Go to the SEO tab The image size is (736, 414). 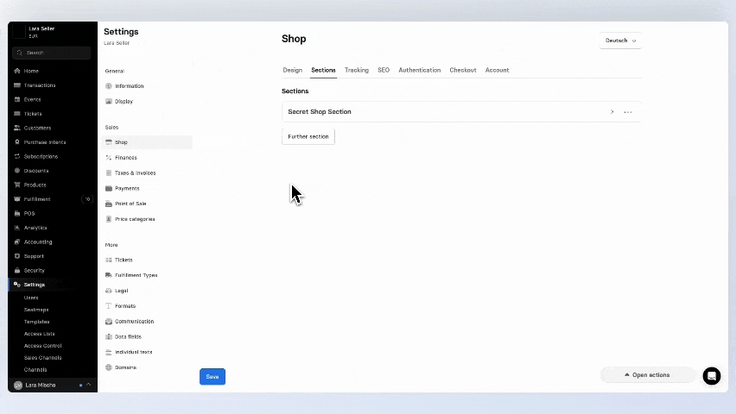pyautogui.click(x=383, y=70)
